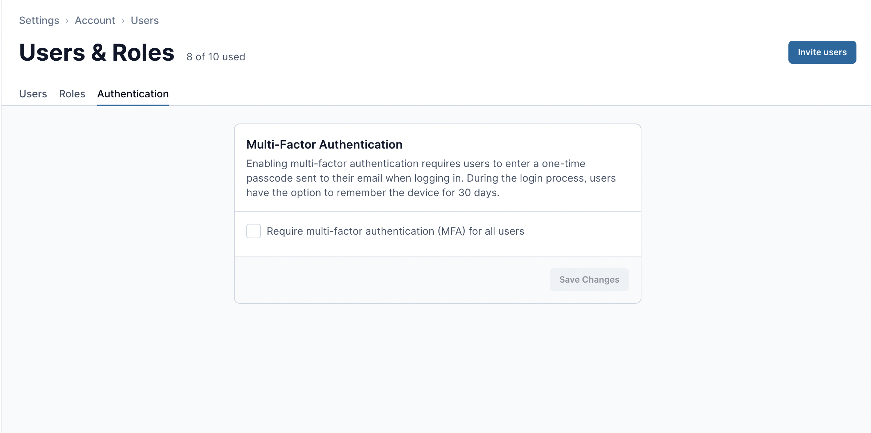Click the '8 of 10 used' seat counter
Image resolution: width=871 pixels, height=433 pixels.
pyautogui.click(x=216, y=57)
